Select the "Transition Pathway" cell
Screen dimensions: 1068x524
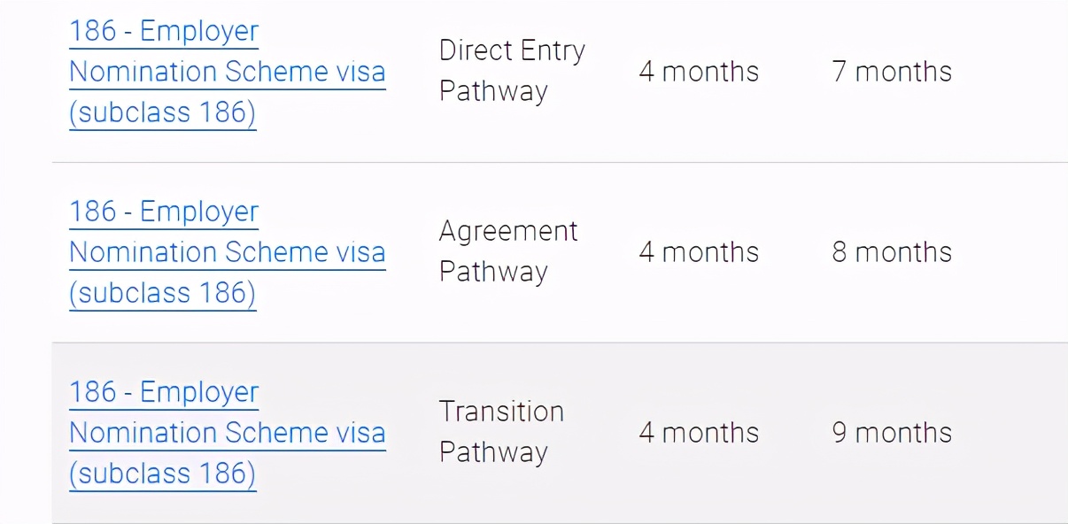501,433
